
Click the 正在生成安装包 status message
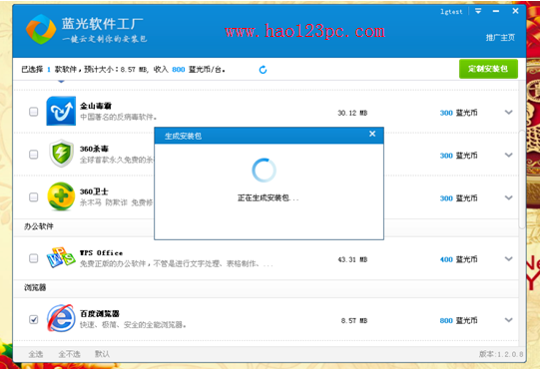point(268,198)
